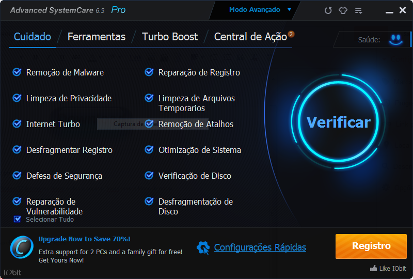
Task: Click Upgrade Now to Save 70% link
Action: (84, 239)
